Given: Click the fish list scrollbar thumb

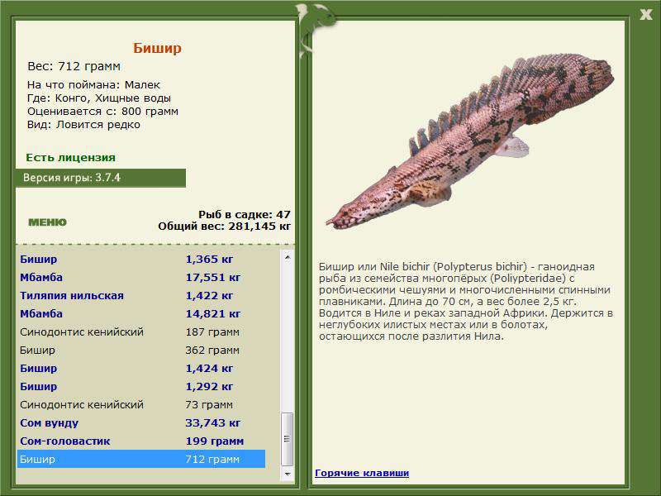Looking at the screenshot, I should point(288,439).
